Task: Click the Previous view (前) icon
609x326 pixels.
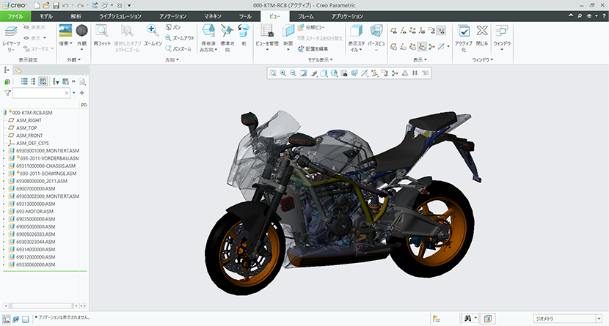Action: 244,31
